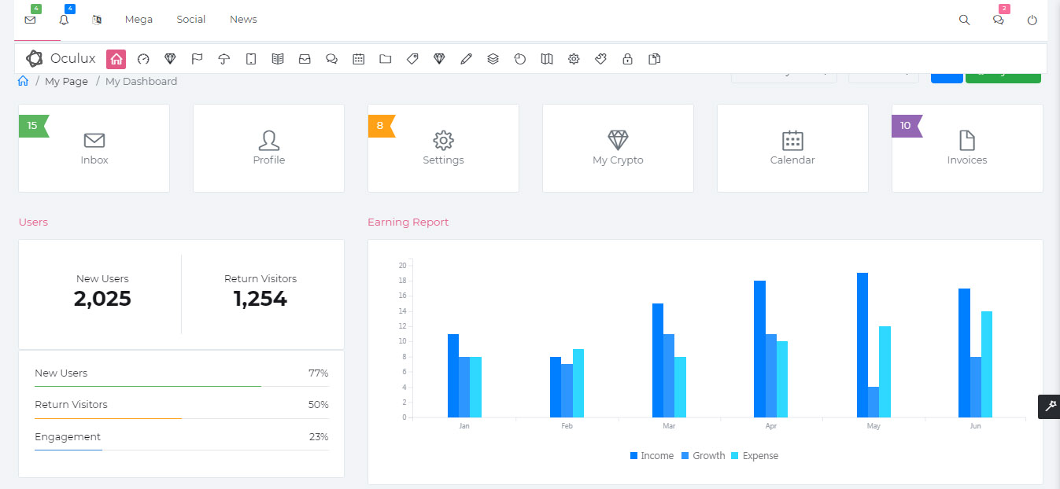Click the copy documents icon in toolbar
Image resolution: width=1060 pixels, height=489 pixels.
654,59
